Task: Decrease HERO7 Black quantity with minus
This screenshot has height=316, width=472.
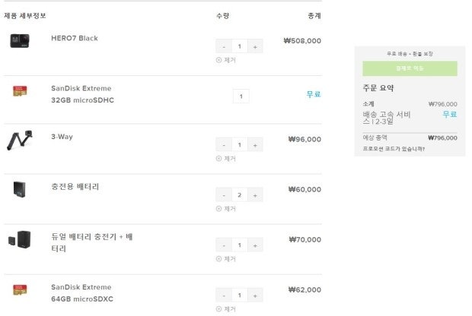Action: coord(224,46)
